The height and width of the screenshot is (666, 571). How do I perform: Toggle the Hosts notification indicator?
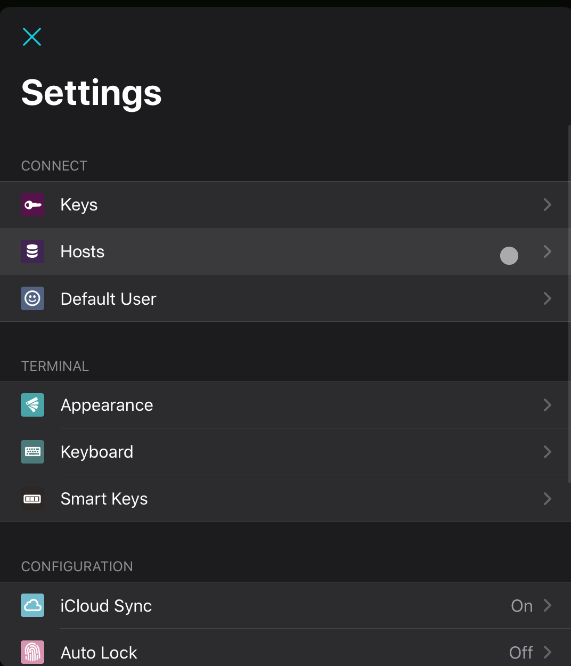click(x=509, y=256)
